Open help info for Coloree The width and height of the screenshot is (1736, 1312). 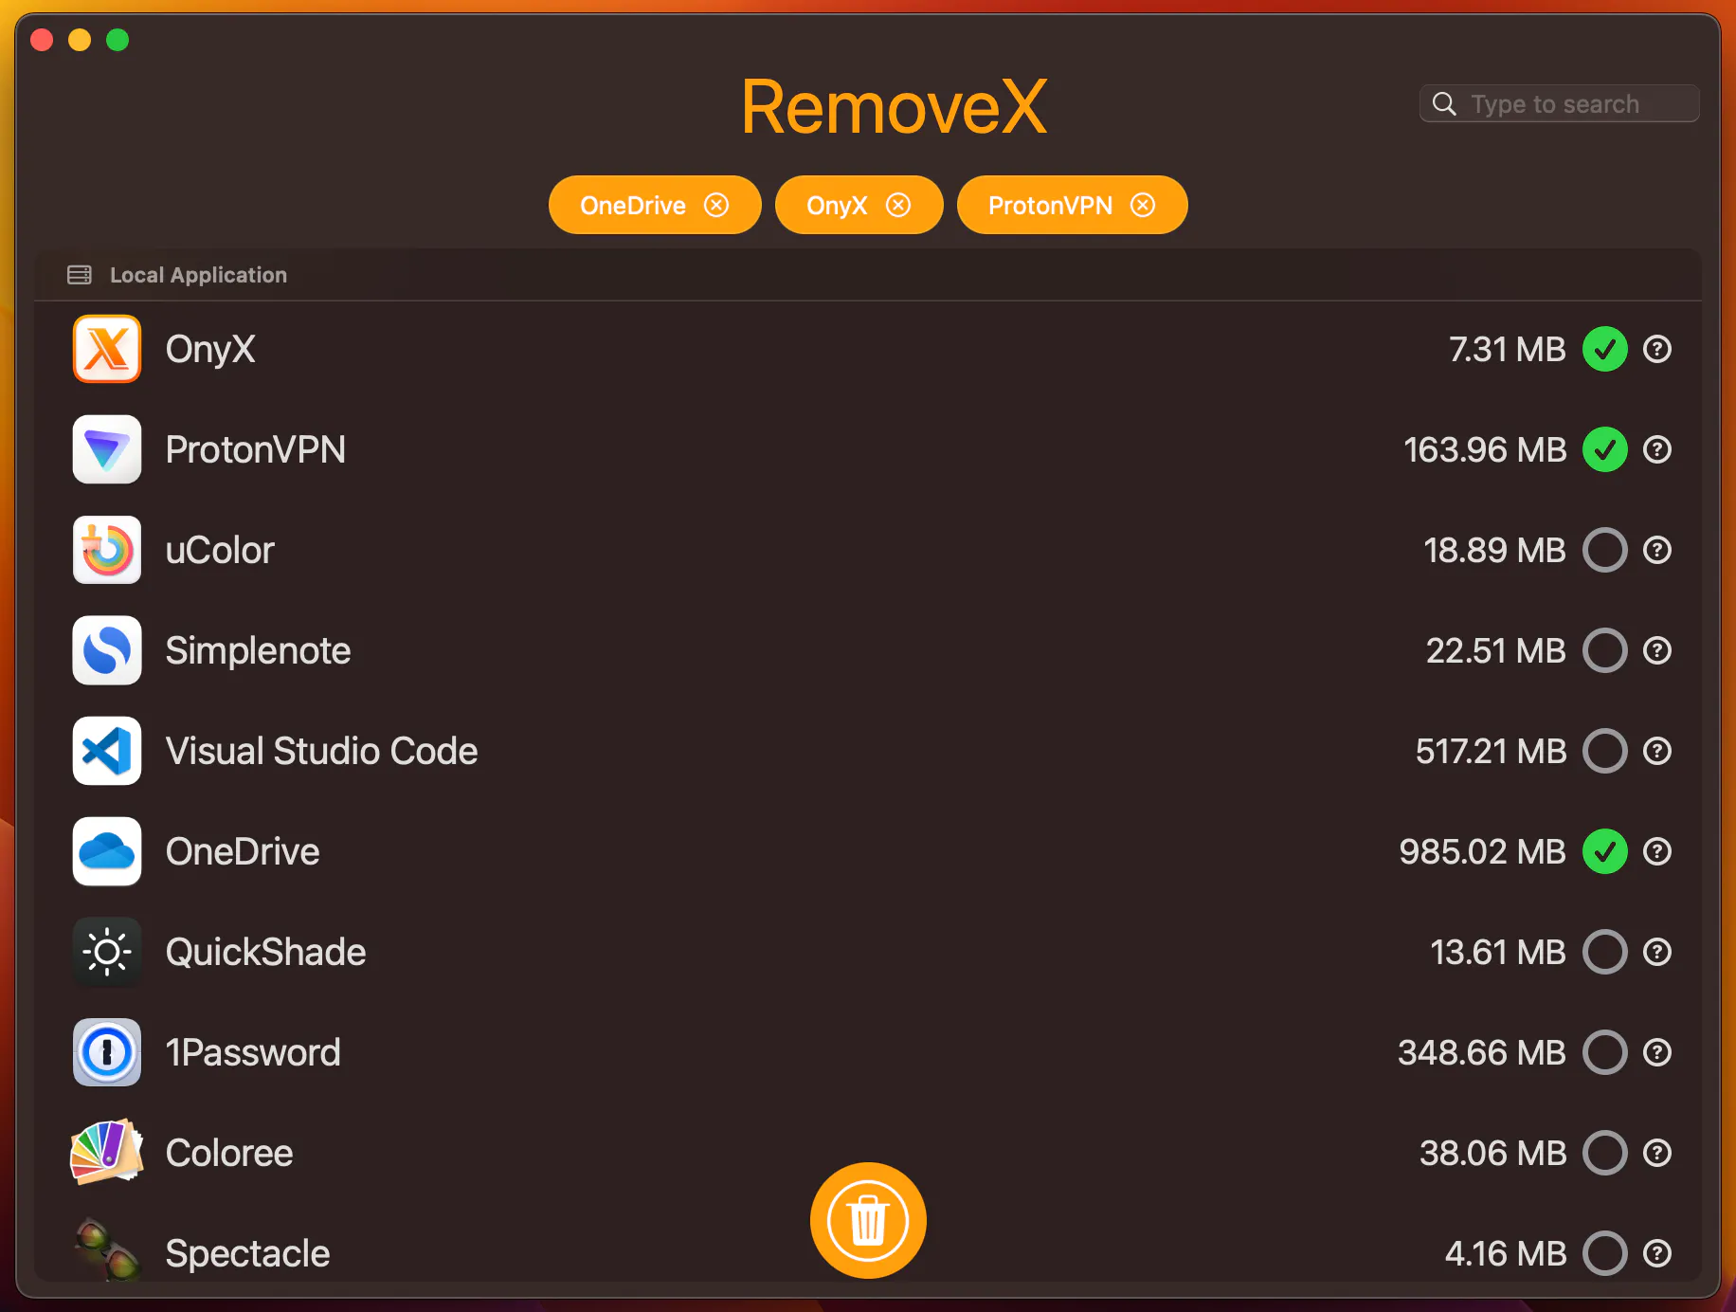[x=1657, y=1153]
